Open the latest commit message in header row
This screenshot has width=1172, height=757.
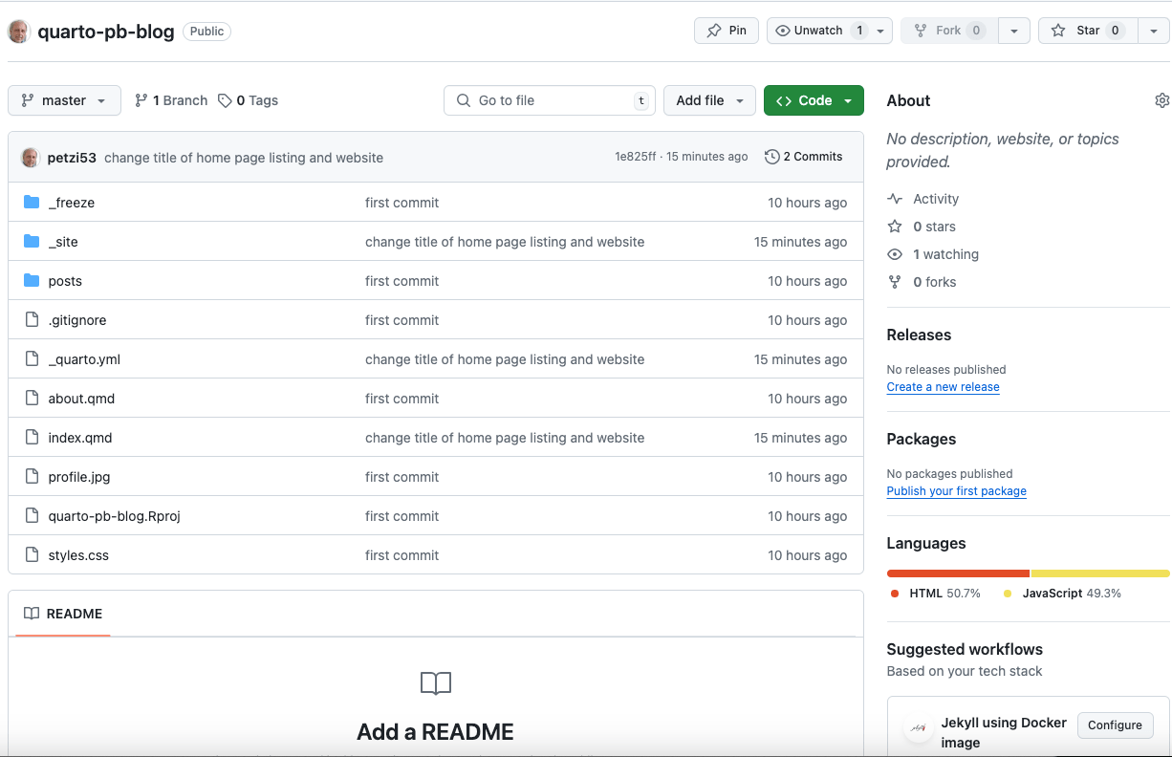(x=244, y=158)
